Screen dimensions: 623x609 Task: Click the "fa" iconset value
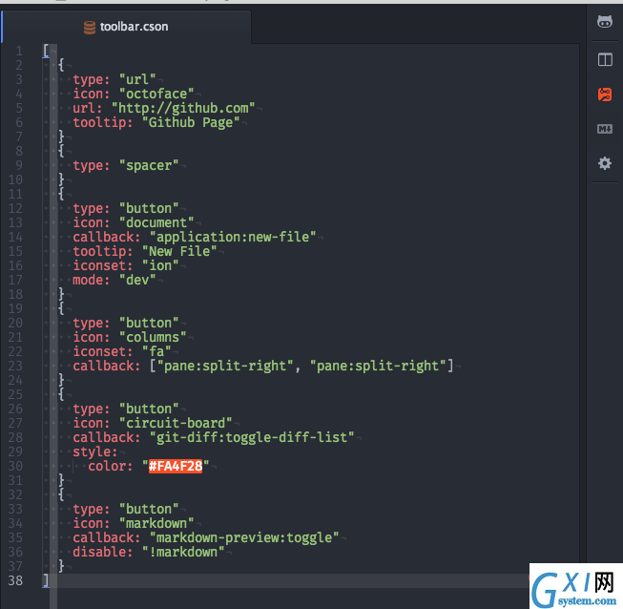(156, 351)
